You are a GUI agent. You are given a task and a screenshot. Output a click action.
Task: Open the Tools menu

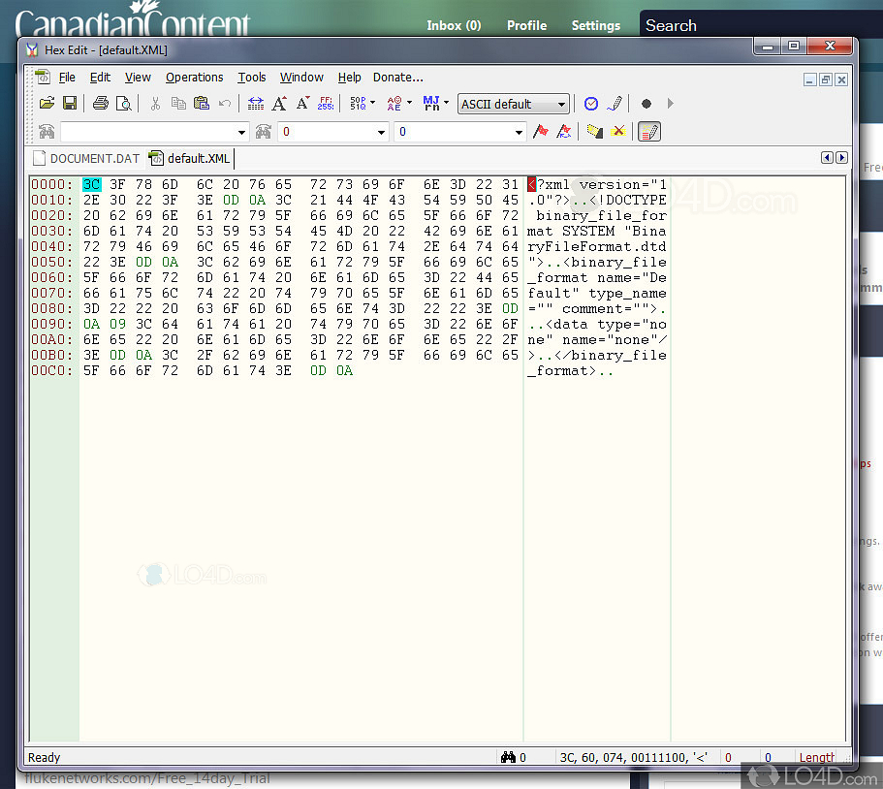coord(252,78)
